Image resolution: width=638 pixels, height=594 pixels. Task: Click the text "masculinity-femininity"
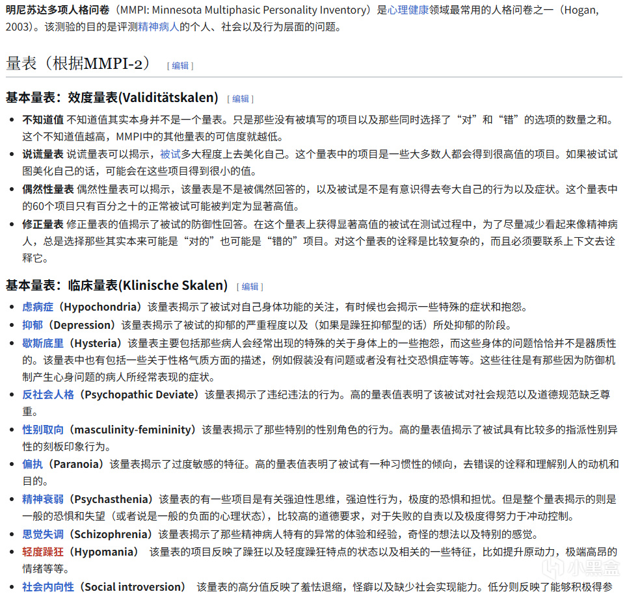133,430
